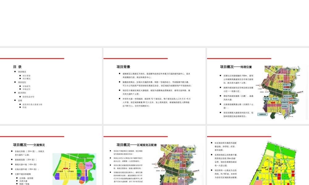The height and width of the screenshot is (185, 309).
Task: Click the 项目情况 entry in the 目录 list
Action: (x=22, y=72)
